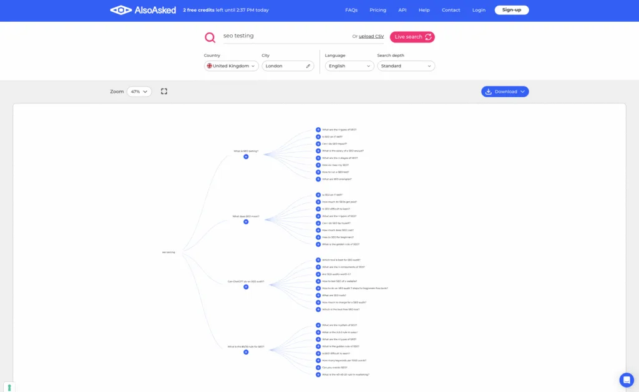Image resolution: width=639 pixels, height=392 pixels.
Task: Click the United Kingdom flag icon
Action: tap(209, 65)
